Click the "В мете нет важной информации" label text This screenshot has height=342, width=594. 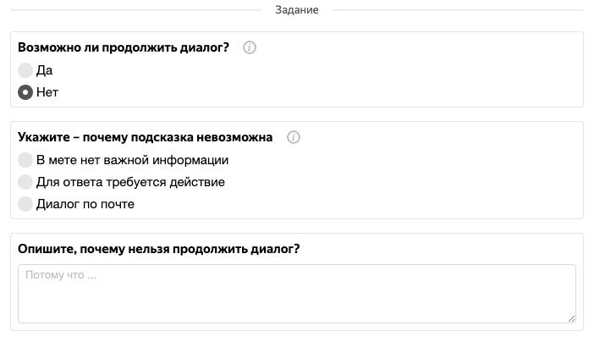pos(132,160)
